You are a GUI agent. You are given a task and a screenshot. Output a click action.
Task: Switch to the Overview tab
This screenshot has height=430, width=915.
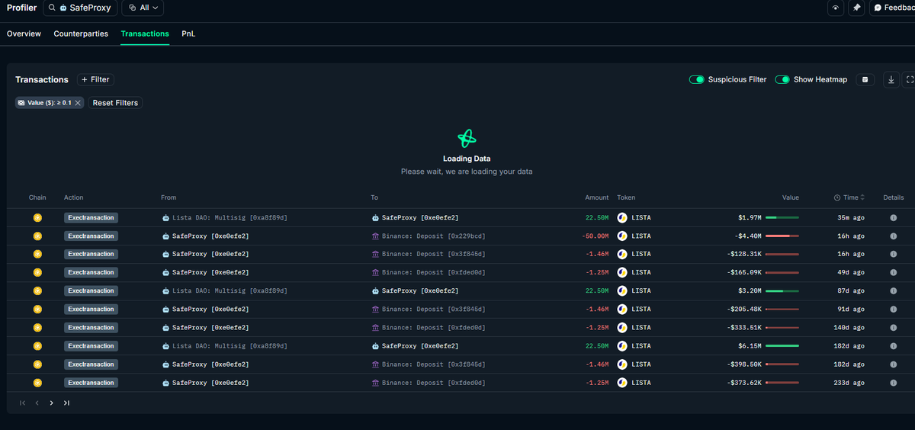coord(24,34)
